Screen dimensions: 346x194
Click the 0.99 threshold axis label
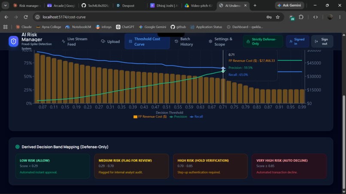pos(302,107)
